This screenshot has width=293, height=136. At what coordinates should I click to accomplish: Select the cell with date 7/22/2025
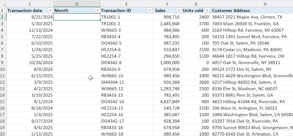click(x=30, y=37)
